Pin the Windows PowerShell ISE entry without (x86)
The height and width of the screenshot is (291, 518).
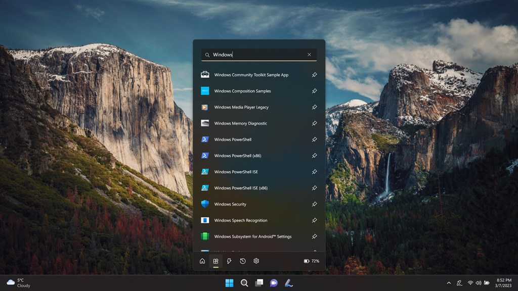(x=315, y=172)
